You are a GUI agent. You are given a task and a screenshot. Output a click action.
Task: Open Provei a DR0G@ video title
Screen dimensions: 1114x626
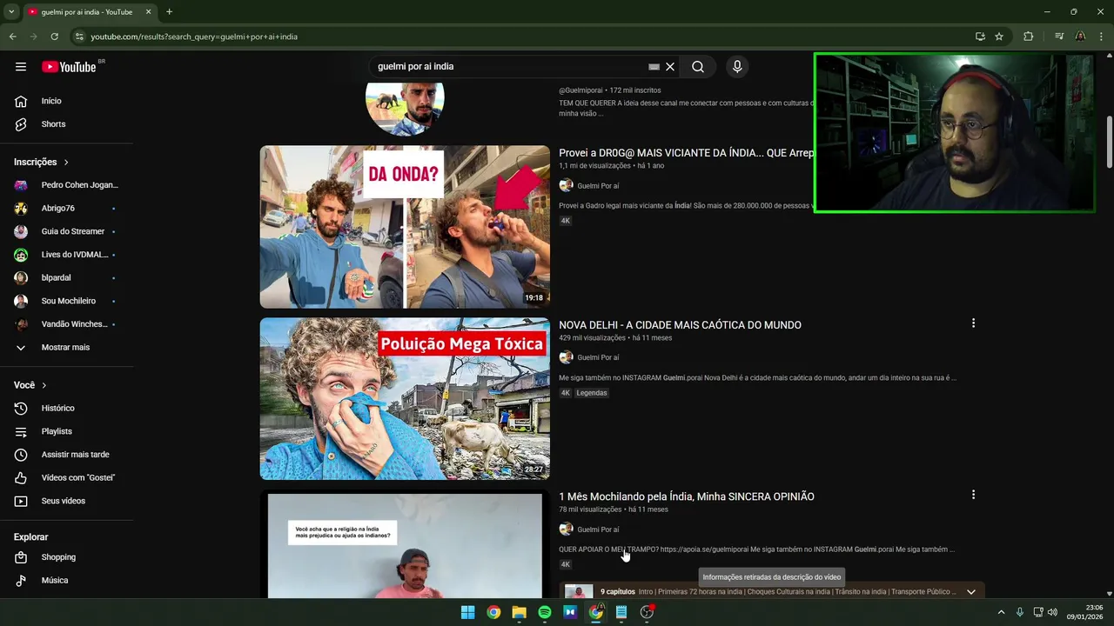pos(686,153)
